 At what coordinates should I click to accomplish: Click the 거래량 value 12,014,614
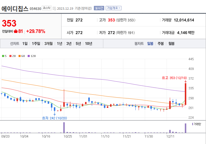coord(184,20)
